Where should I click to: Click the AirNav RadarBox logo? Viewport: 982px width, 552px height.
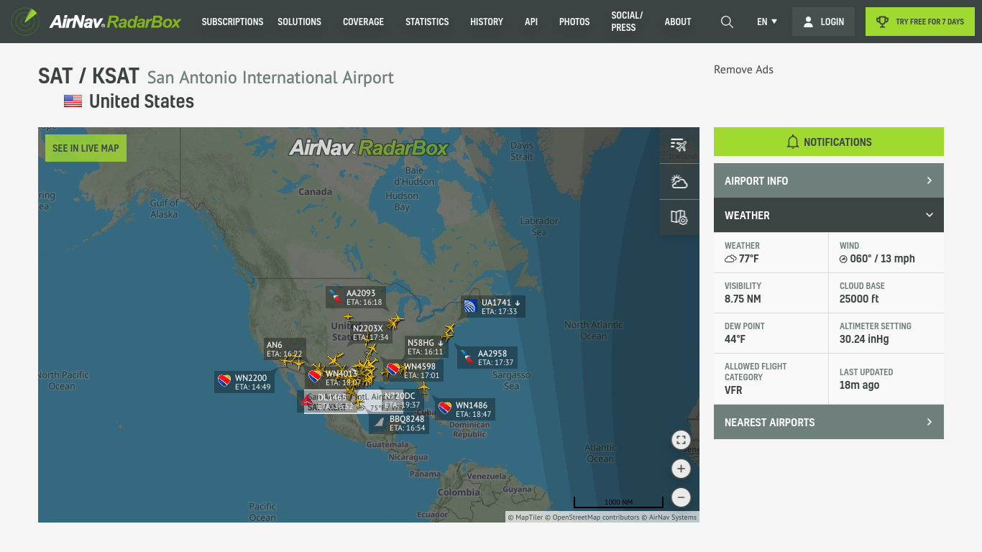(x=96, y=22)
